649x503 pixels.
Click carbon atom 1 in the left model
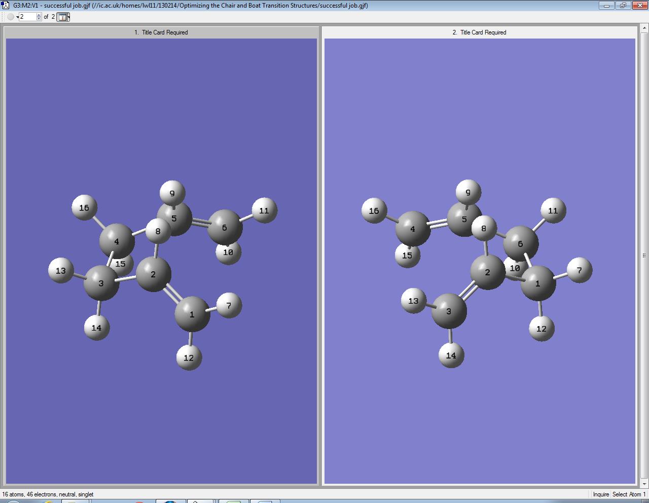click(x=192, y=314)
